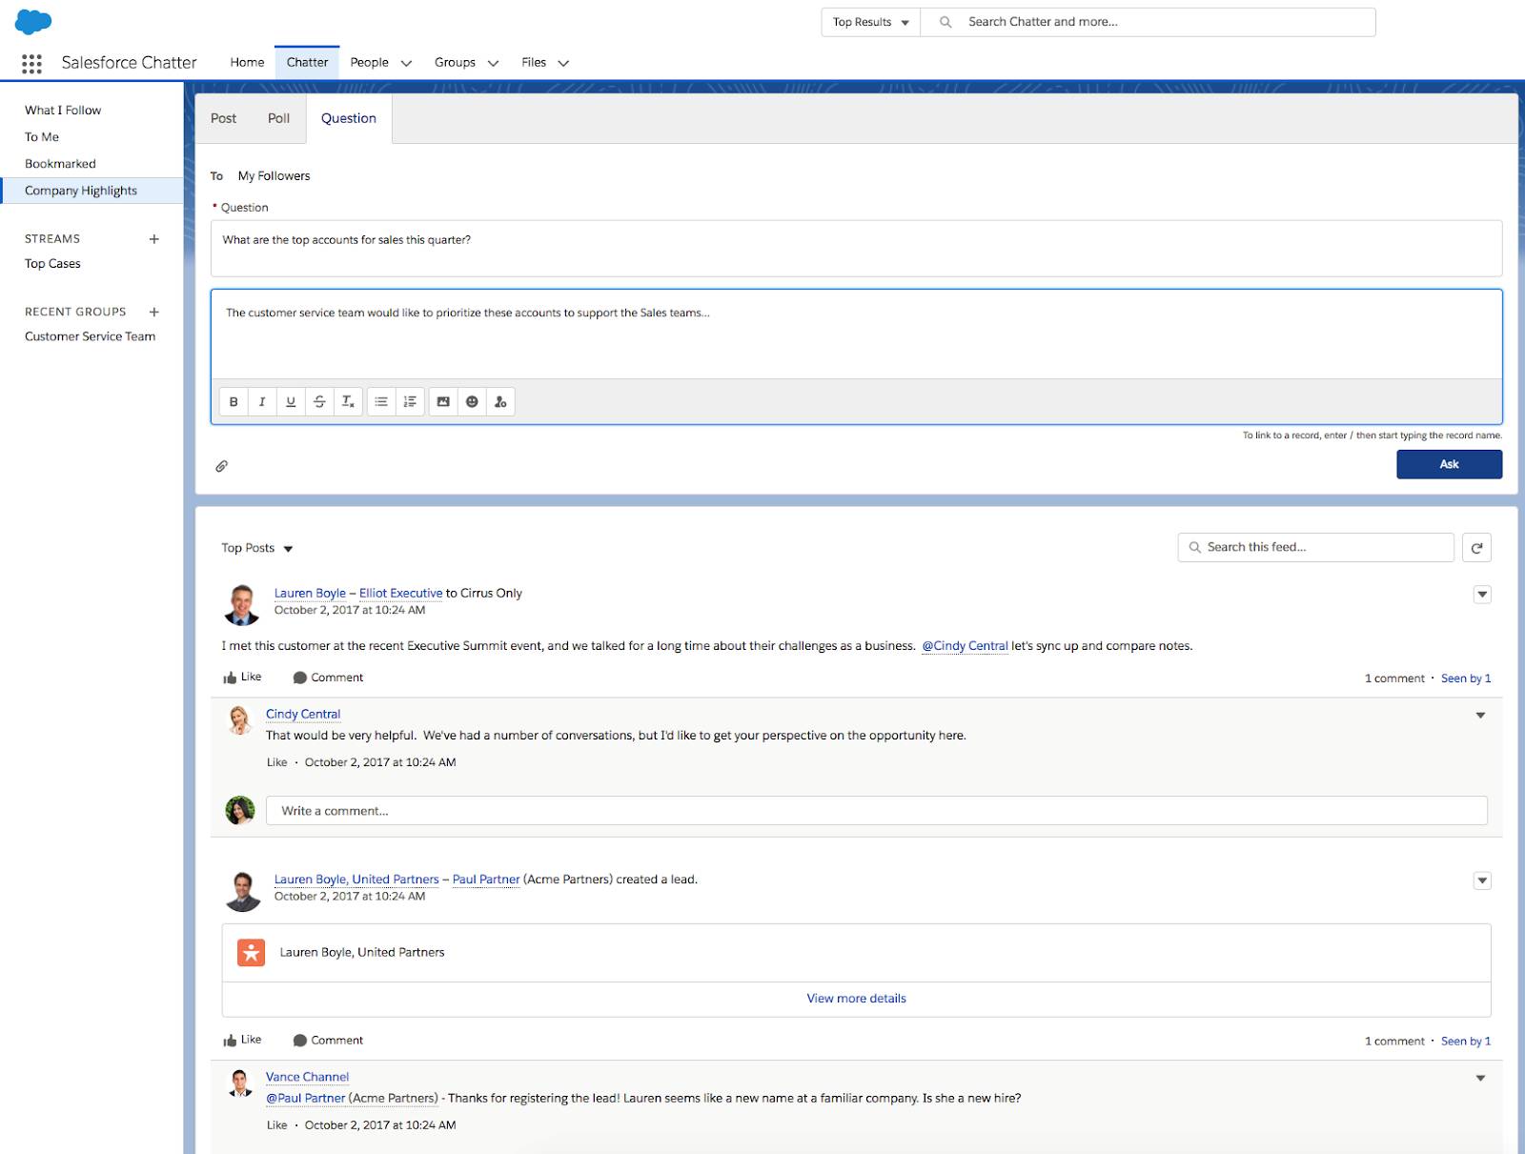
Task: Open actions menu for Vance Channel's comment
Action: 1480,1079
